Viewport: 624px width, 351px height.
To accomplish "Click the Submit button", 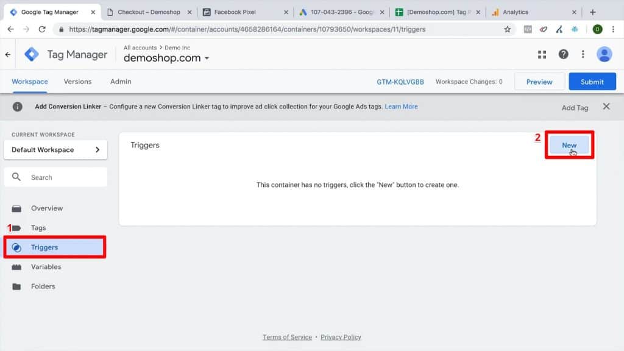I will click(592, 82).
